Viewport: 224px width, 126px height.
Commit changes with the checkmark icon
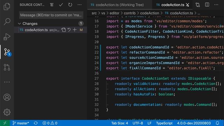click(x=61, y=5)
